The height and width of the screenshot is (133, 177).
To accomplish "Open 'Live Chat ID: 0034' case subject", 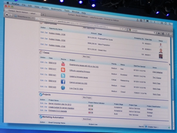I will tap(76, 89).
